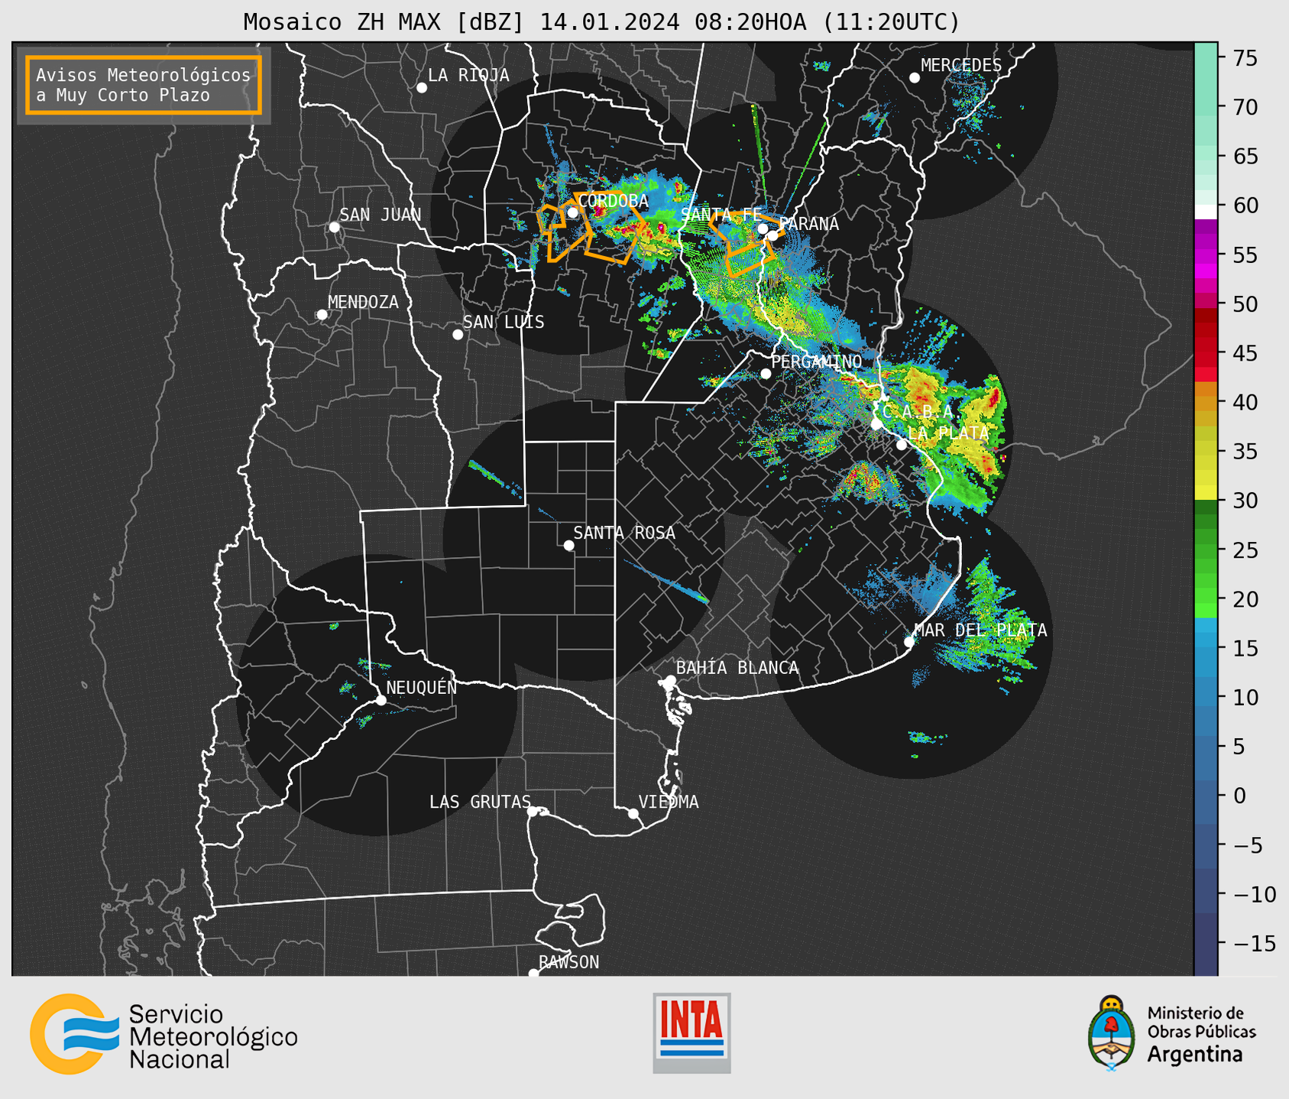The height and width of the screenshot is (1099, 1289).
Task: Click the LA PLATA city marker dot
Action: [902, 445]
